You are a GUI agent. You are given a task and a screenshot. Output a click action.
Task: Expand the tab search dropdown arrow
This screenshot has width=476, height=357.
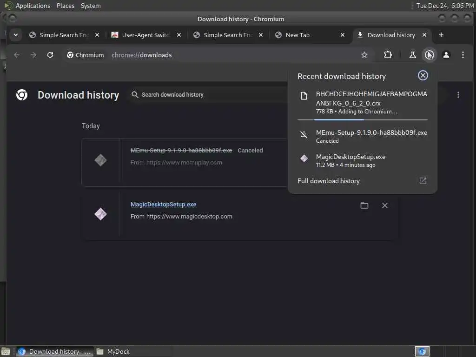point(15,35)
